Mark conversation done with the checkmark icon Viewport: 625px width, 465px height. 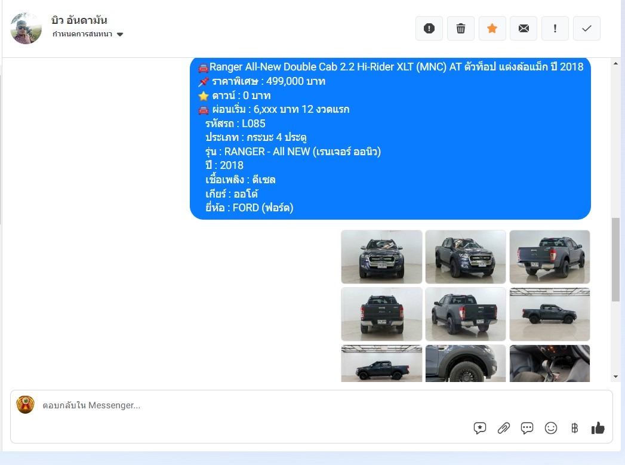586,28
